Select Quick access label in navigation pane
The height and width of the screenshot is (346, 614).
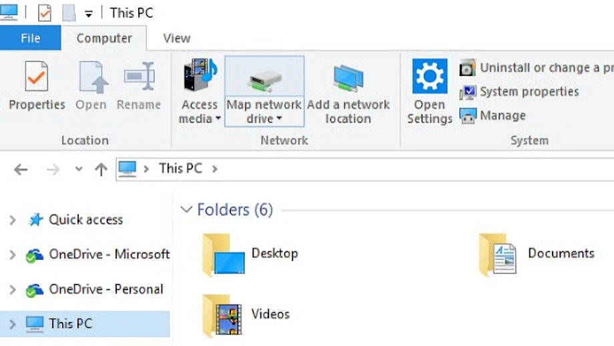(85, 220)
